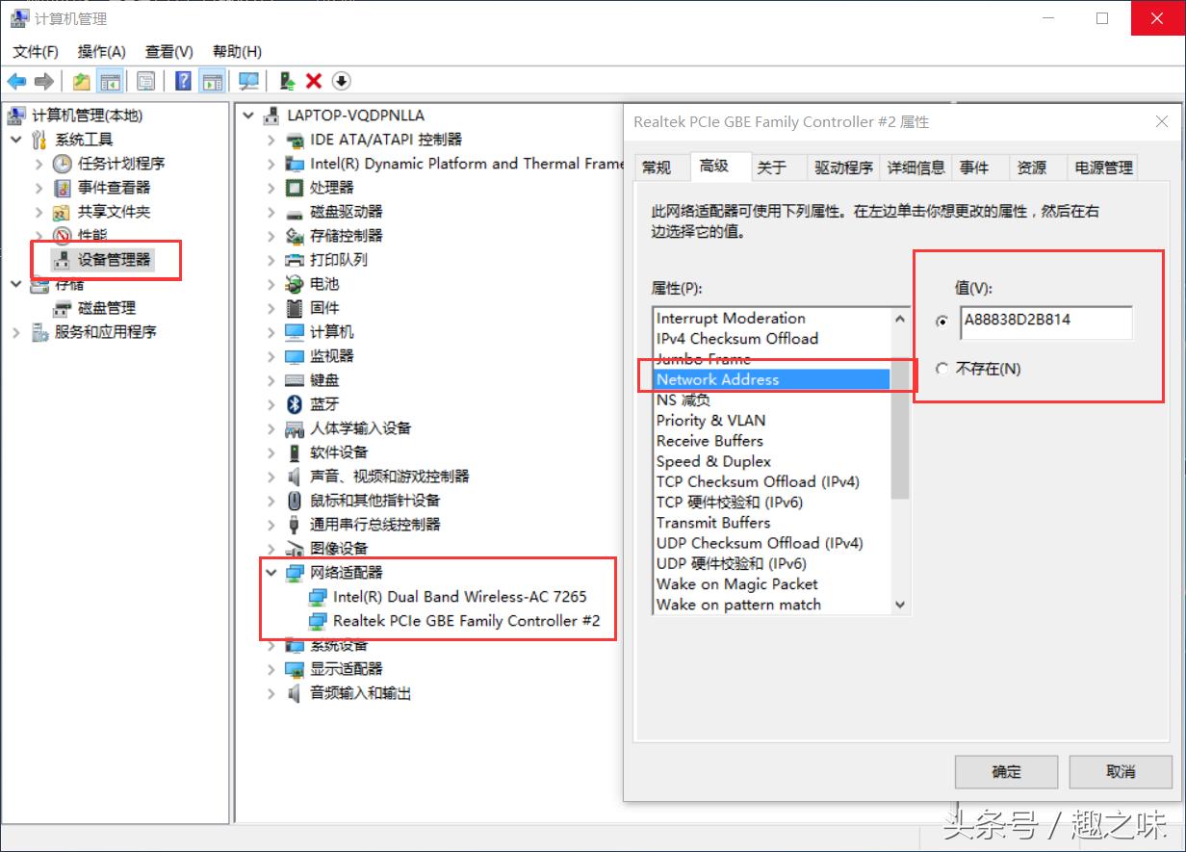This screenshot has height=852, width=1186.
Task: Click the property list scroll-down arrow
Action: tap(900, 605)
